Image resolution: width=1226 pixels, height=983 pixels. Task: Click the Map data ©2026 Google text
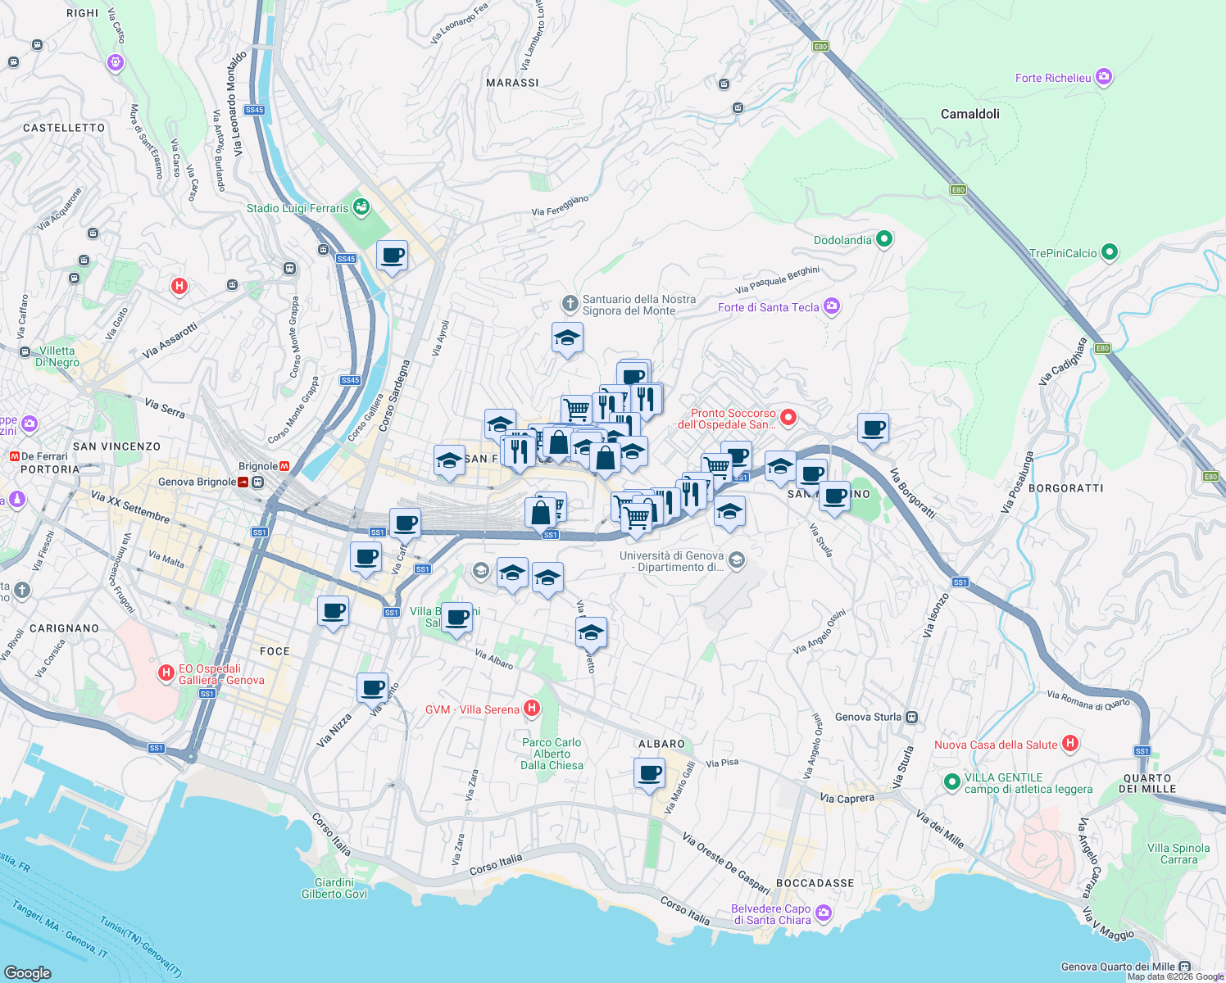point(1175,976)
